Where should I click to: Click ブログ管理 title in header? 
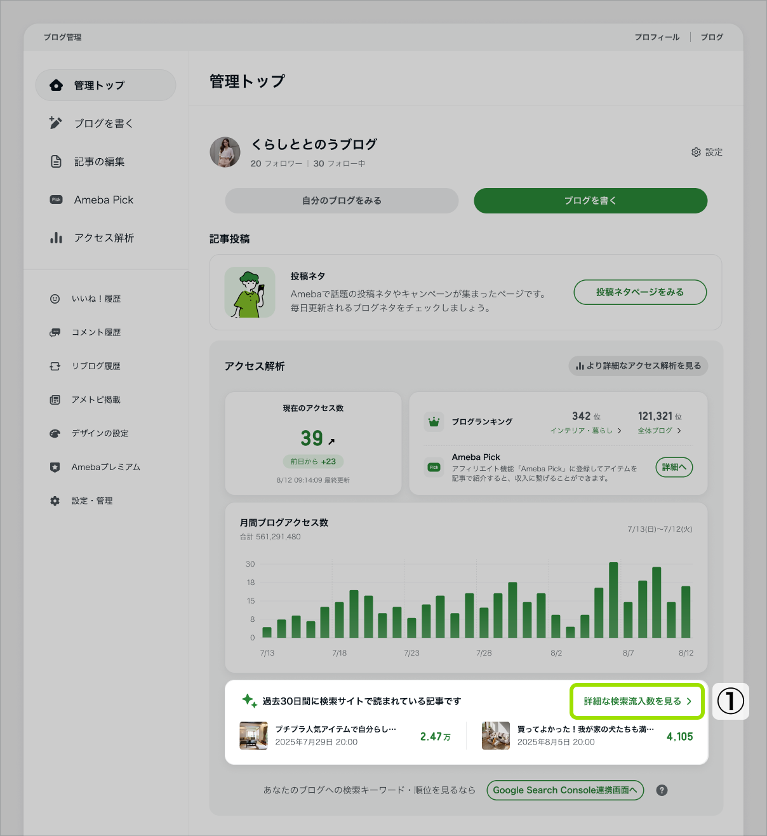click(62, 37)
